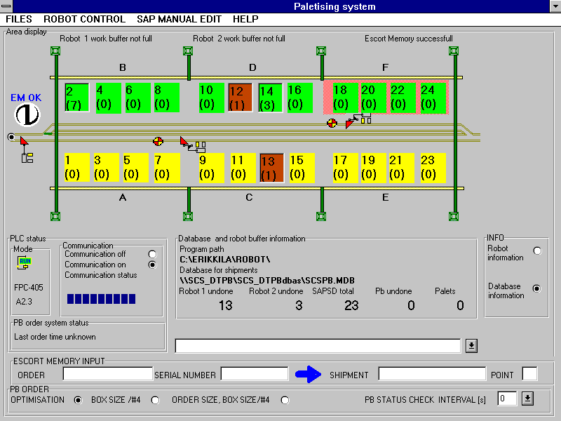
Task: Select brown pallet position 13
Action: click(x=272, y=168)
